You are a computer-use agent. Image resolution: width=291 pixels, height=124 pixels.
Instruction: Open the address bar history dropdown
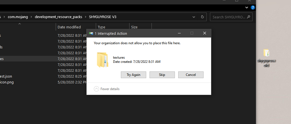pos(194,17)
